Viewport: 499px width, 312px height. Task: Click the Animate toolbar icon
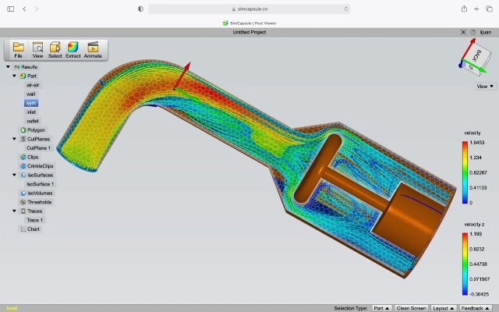tap(93, 49)
